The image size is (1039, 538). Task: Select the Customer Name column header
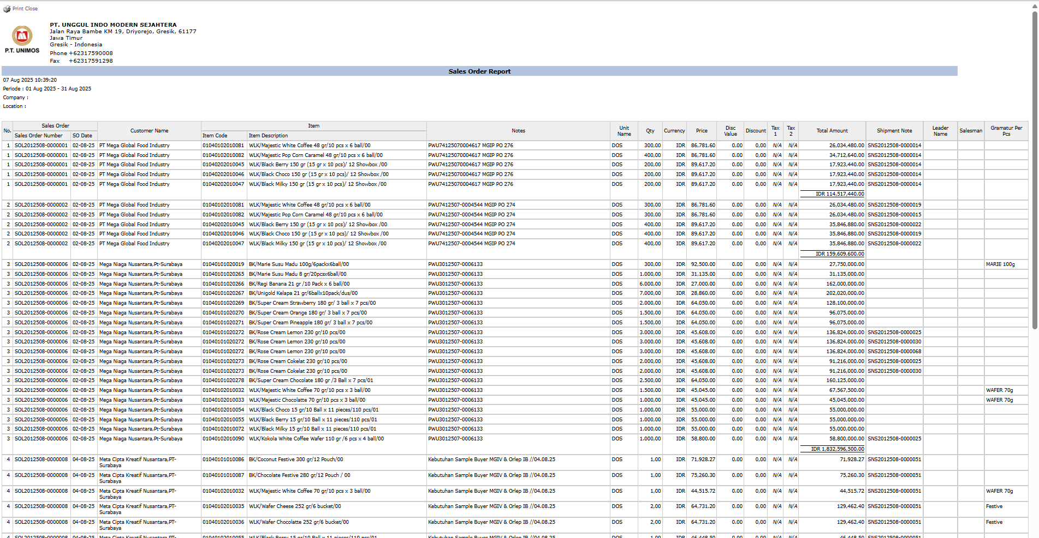[x=149, y=131]
